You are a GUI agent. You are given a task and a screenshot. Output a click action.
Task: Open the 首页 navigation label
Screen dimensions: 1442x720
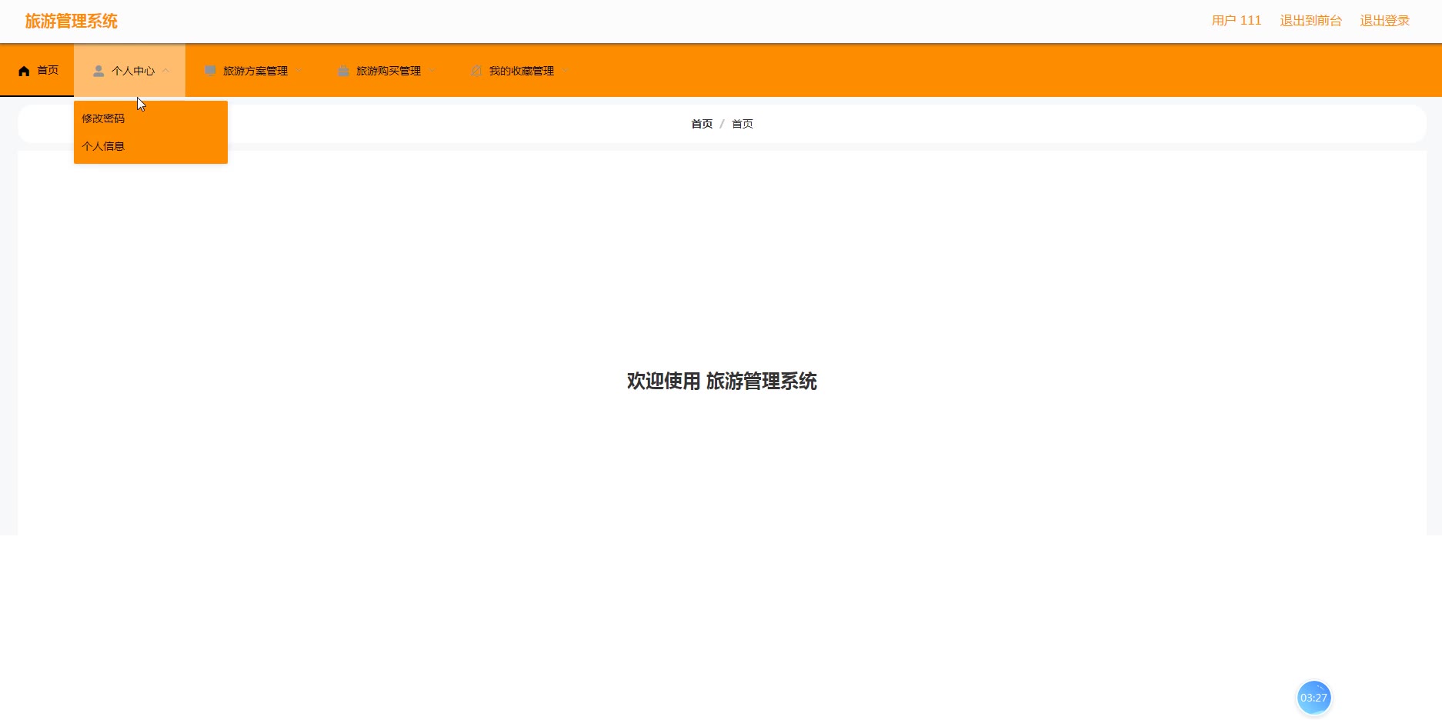48,71
